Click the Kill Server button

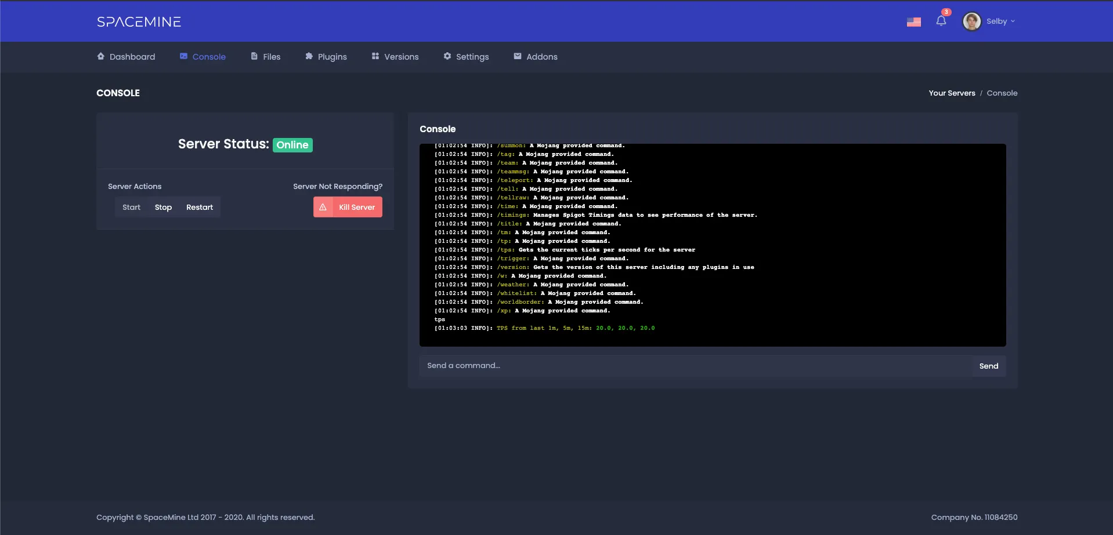tap(348, 208)
